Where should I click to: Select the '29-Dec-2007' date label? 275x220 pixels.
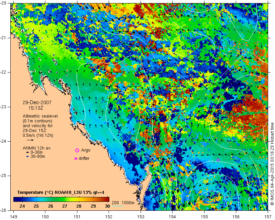pos(37,102)
